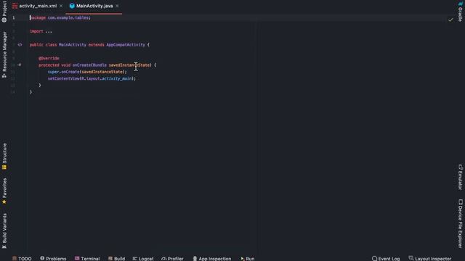Click the setContentView call
The width and height of the screenshot is (465, 261).
(x=92, y=79)
